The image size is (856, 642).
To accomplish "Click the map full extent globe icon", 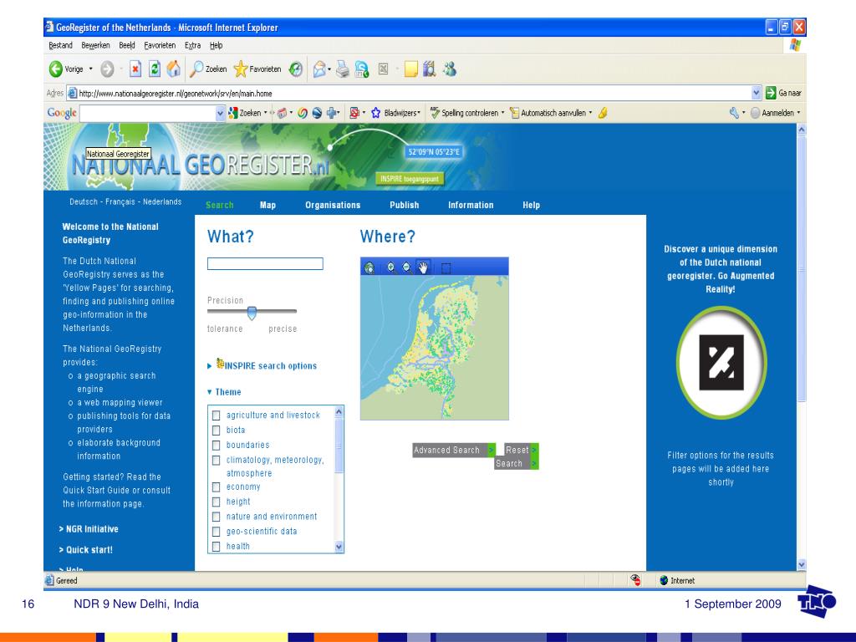I will pos(369,267).
